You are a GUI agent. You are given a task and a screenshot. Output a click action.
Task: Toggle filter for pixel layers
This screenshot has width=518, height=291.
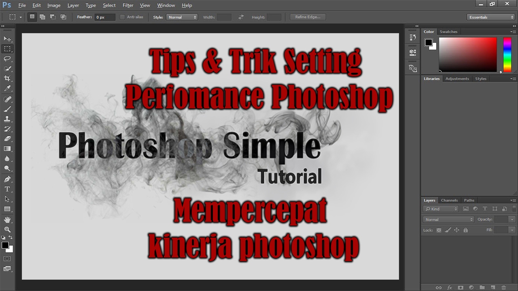[466, 209]
